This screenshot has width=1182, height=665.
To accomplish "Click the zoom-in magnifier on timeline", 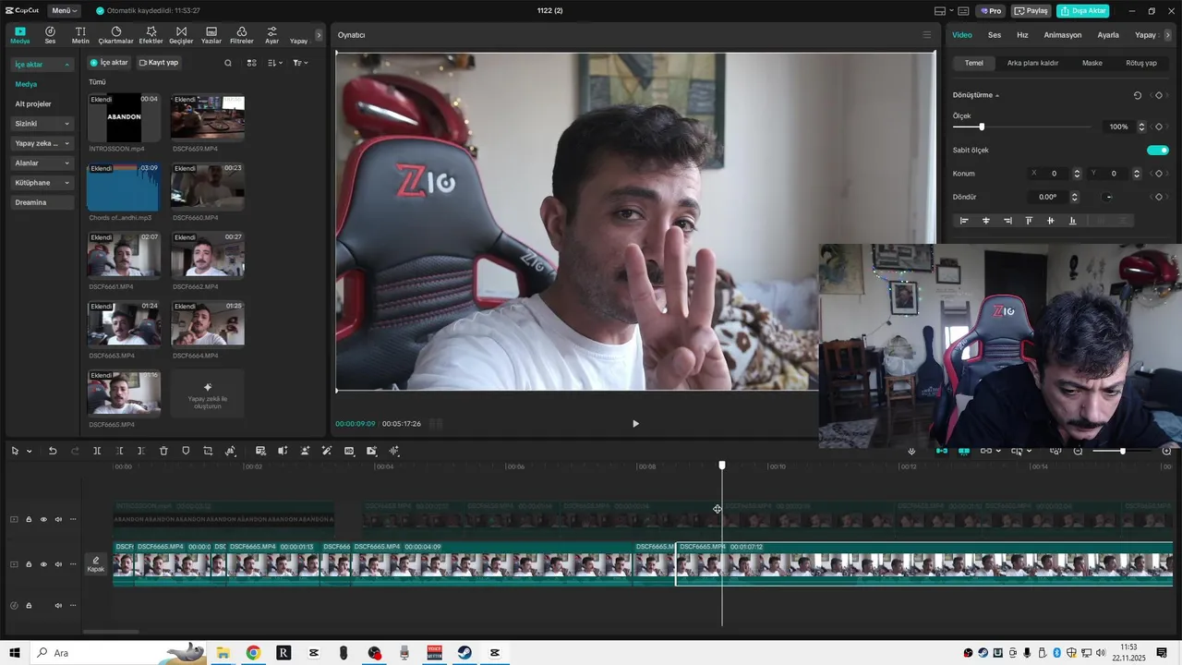I will 1168,451.
